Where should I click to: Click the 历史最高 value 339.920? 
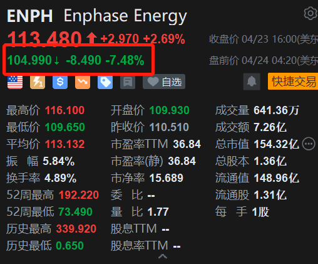(x=76, y=229)
